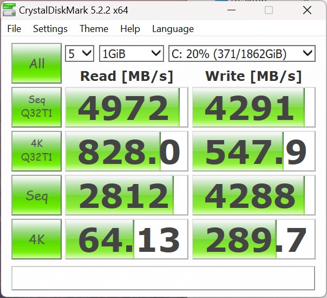This screenshot has width=327, height=298.
Task: Expand the 1GiB test size dropdown
Action: [131, 53]
